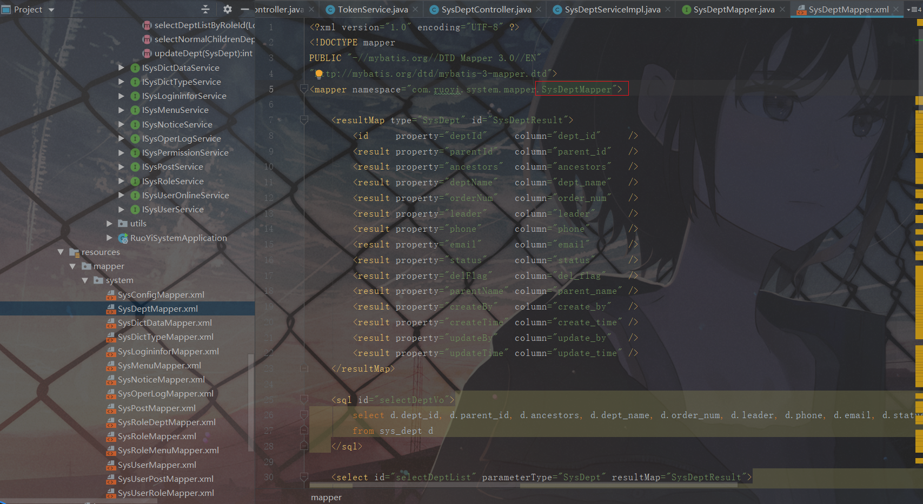Screen dimensions: 923x504
Task: Fold the mapper tag at line 5
Action: coord(304,89)
